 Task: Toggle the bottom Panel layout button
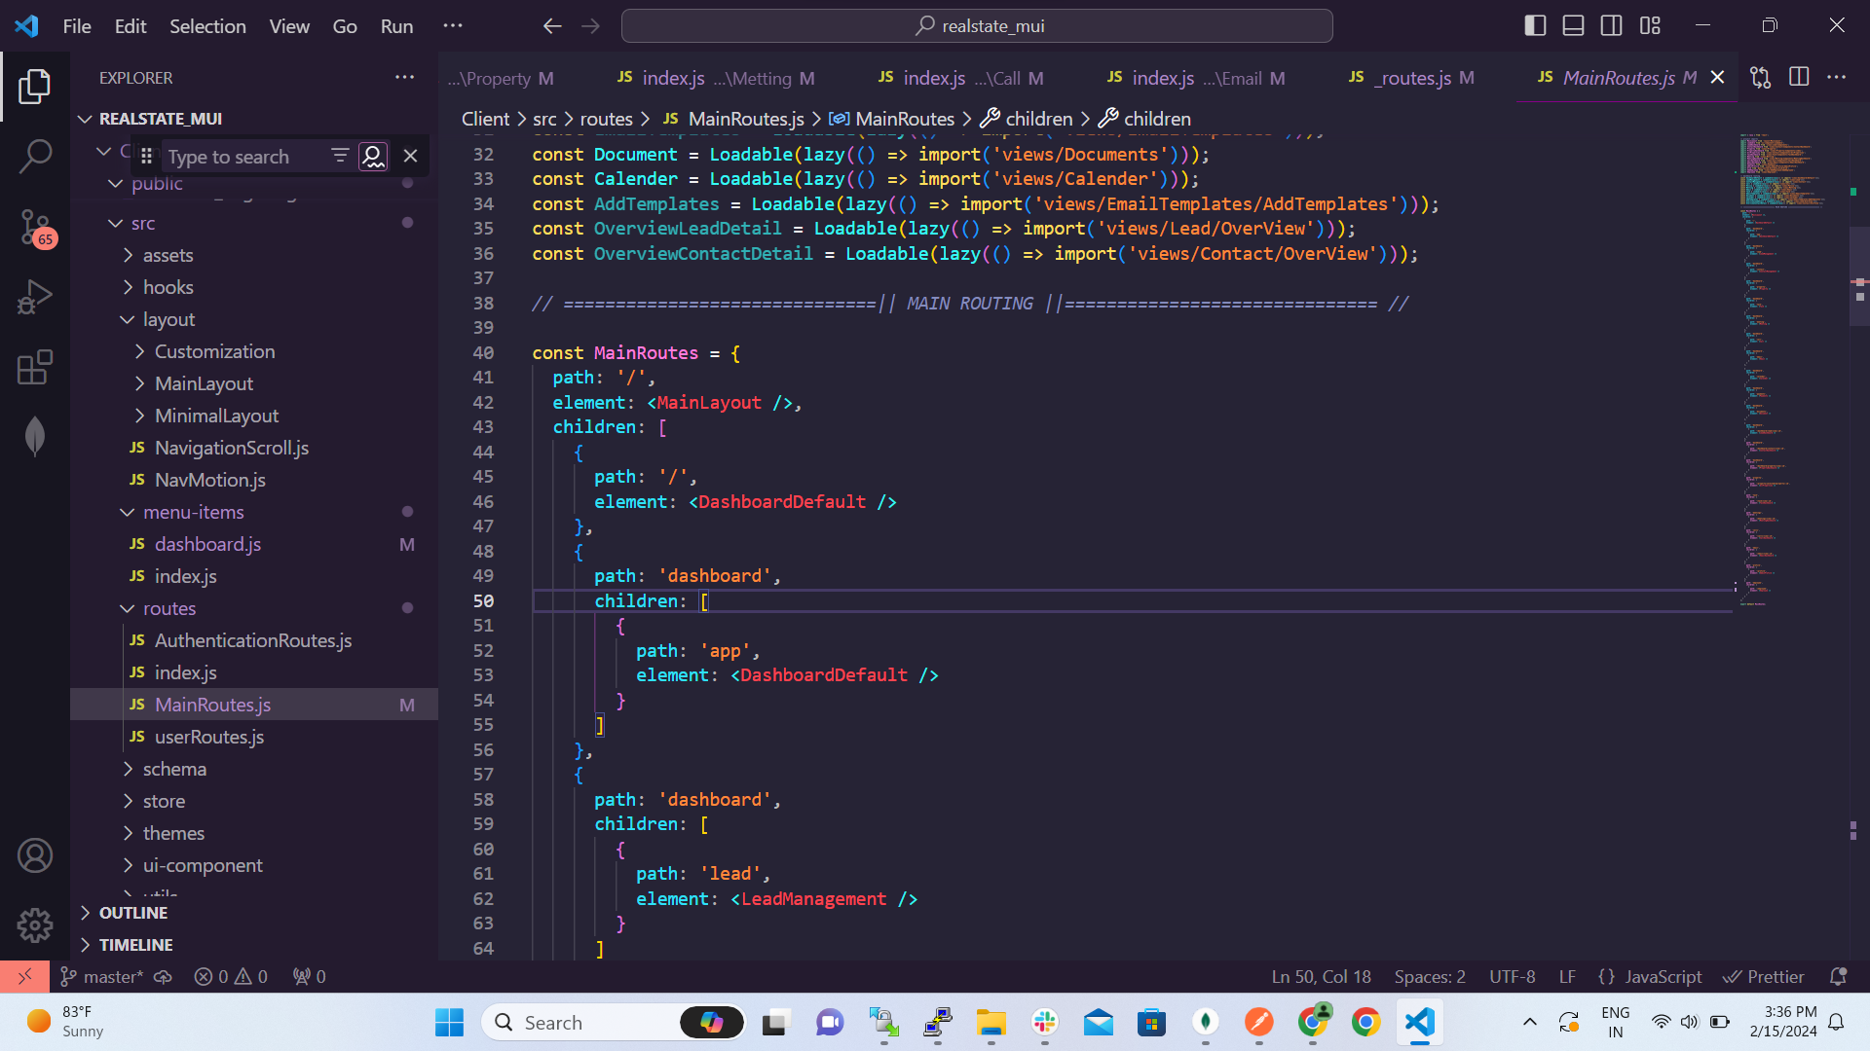1573,26
